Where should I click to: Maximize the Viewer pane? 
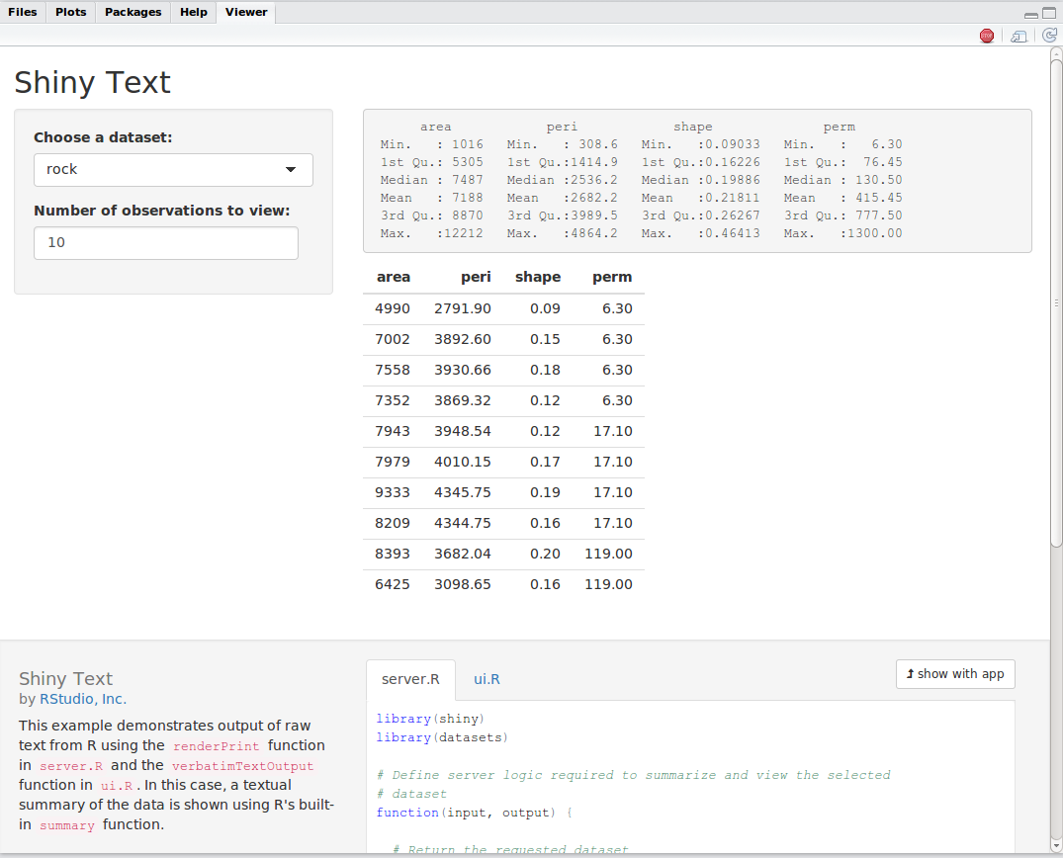1050,14
